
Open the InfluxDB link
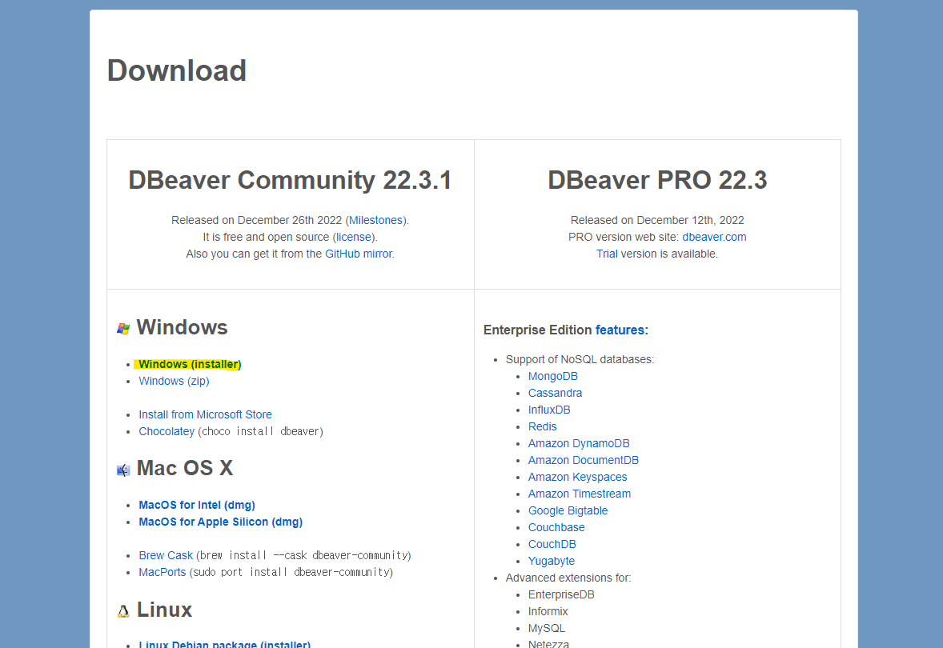549,410
